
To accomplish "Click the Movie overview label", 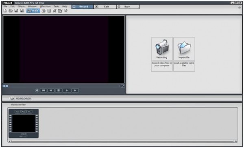I will (18, 105).
